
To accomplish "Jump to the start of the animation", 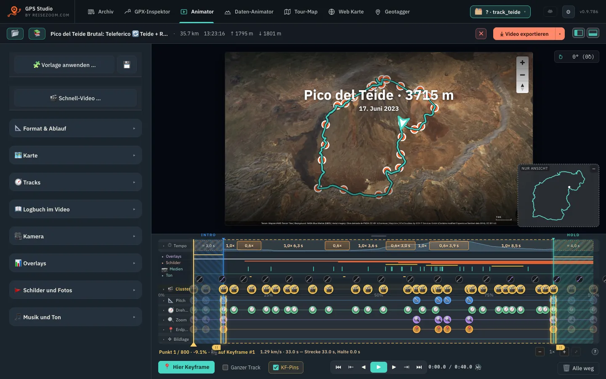I will click(x=338, y=367).
